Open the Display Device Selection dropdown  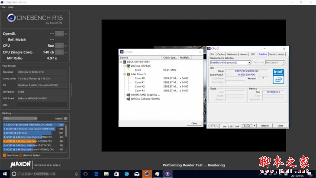[249, 62]
